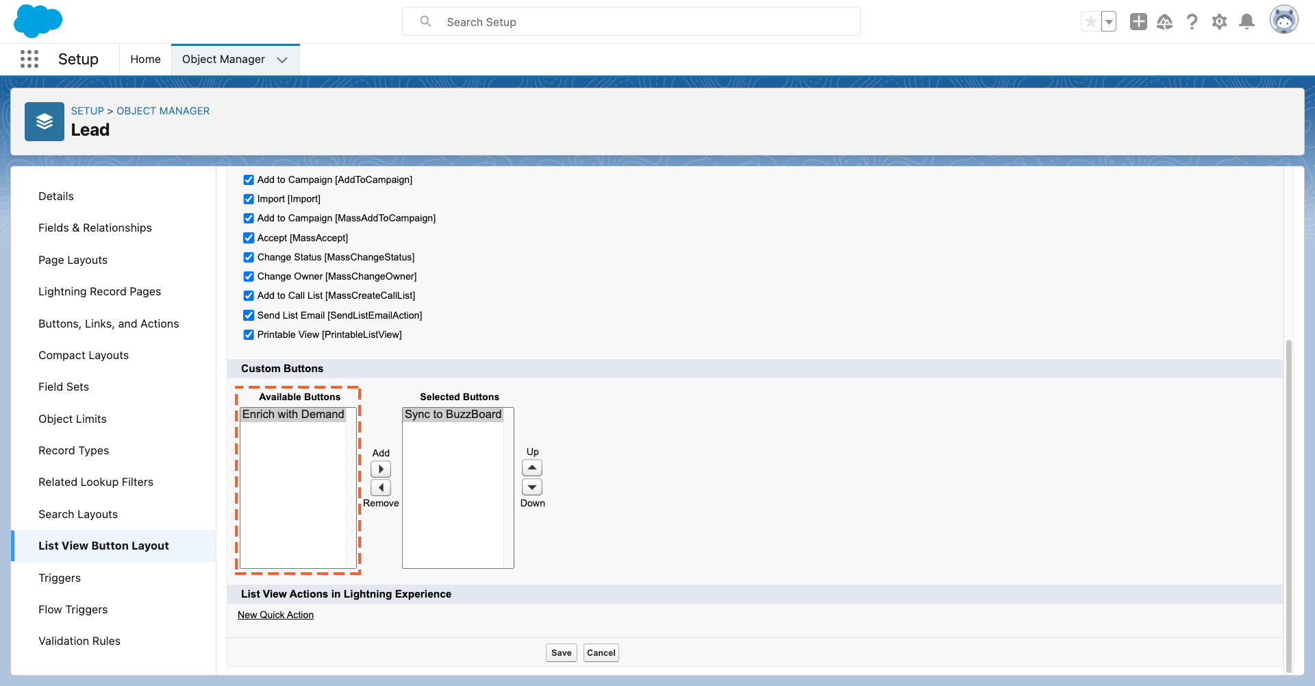This screenshot has width=1315, height=686.
Task: Click the Available Buttons list scrollbar
Action: coord(351,488)
